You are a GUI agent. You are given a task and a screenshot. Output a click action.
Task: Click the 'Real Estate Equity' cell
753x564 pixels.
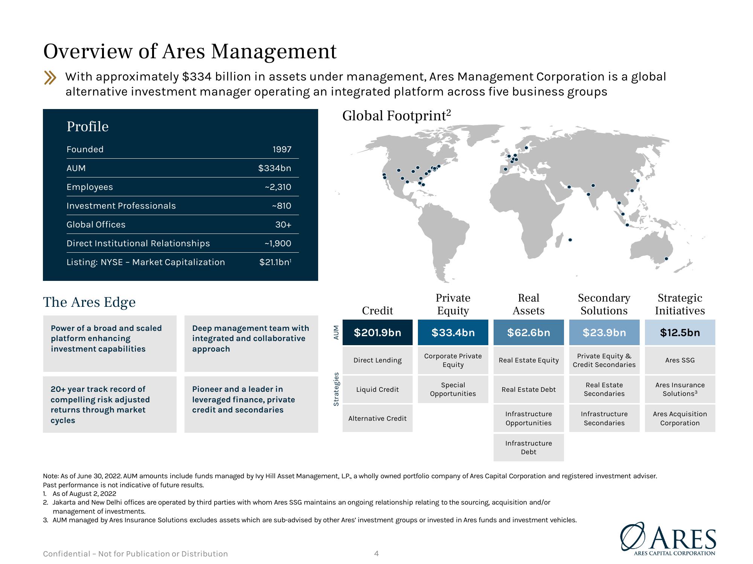point(529,360)
